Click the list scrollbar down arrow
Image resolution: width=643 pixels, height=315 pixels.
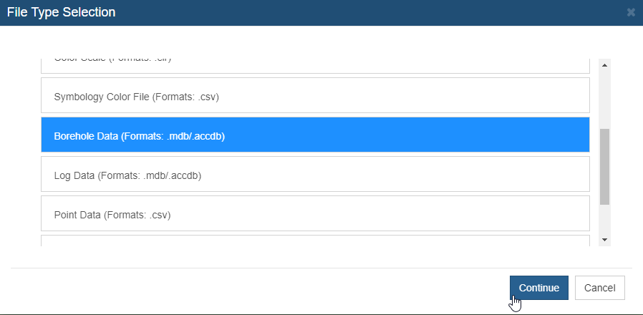point(604,240)
